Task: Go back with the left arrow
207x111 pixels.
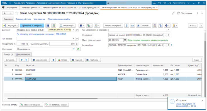Action: tap(5, 13)
